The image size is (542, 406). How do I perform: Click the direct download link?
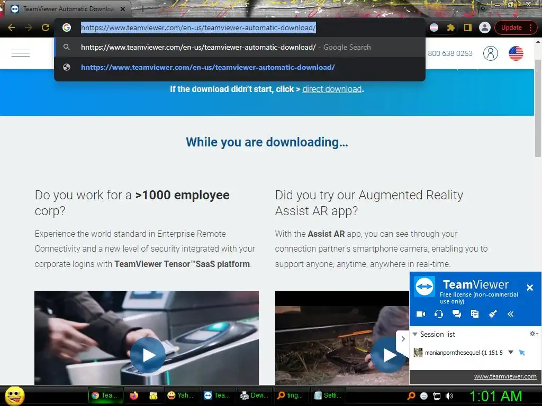332,89
